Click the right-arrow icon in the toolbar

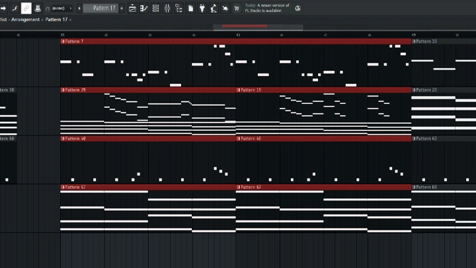click(3, 8)
